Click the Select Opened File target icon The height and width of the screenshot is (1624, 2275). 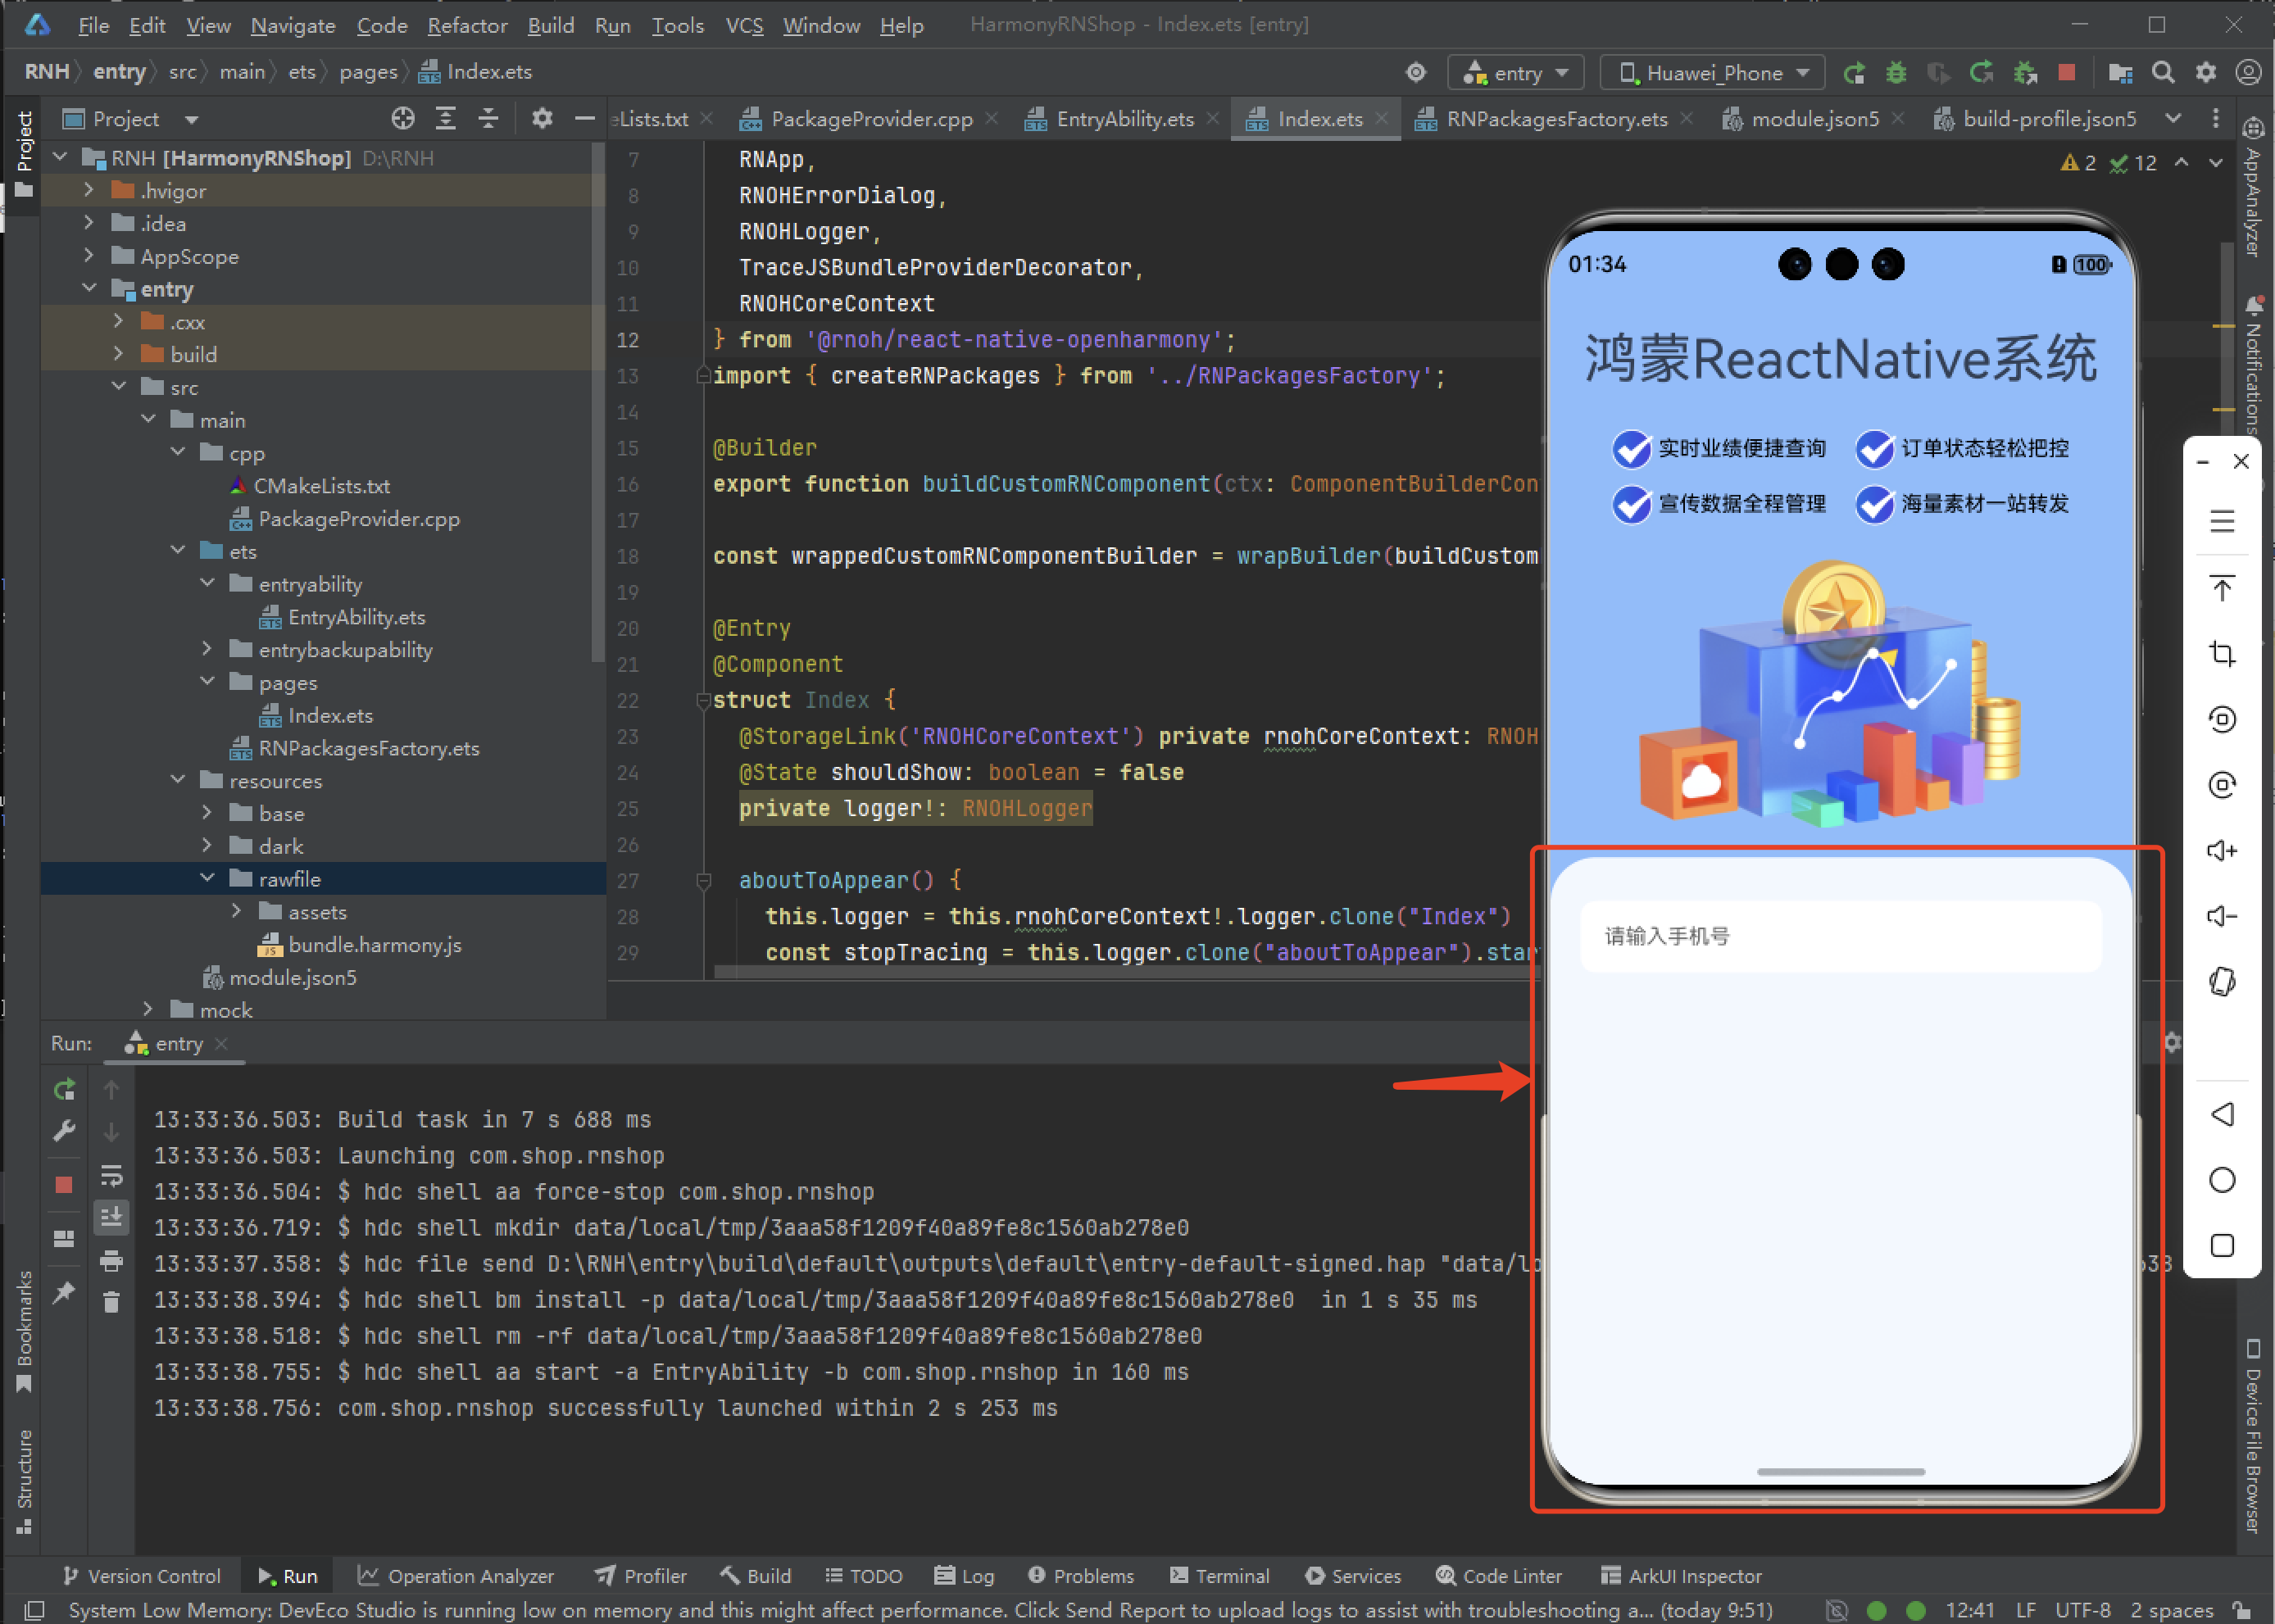coord(403,119)
